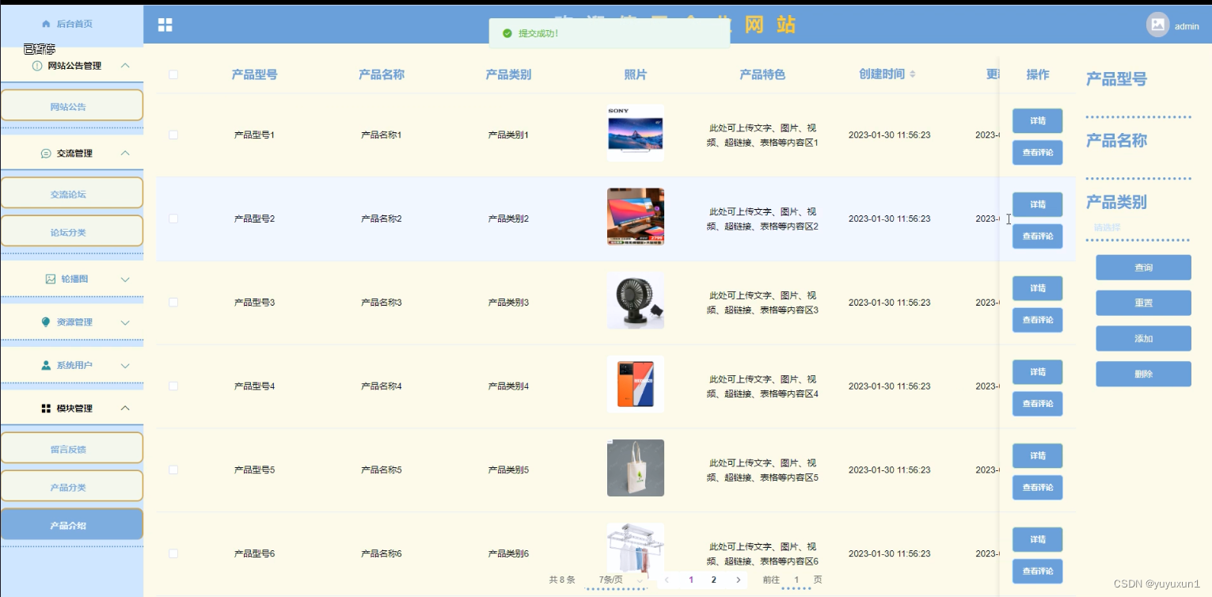Image resolution: width=1212 pixels, height=597 pixels.
Task: Open the clothes rack photo for 产品名称6
Action: pyautogui.click(x=636, y=550)
